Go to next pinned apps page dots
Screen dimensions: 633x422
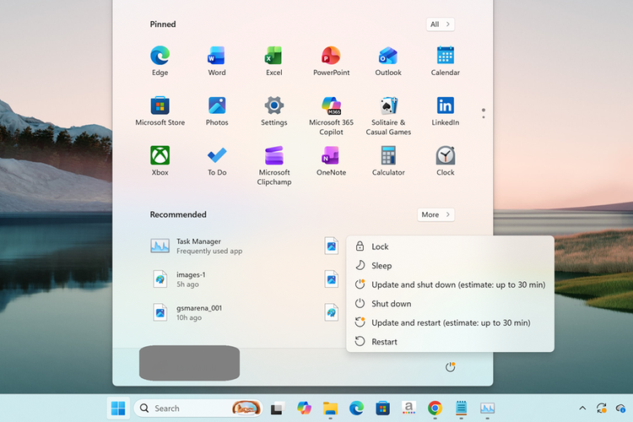(484, 113)
